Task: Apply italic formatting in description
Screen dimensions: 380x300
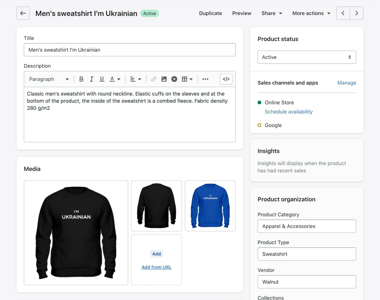Action: [x=91, y=79]
